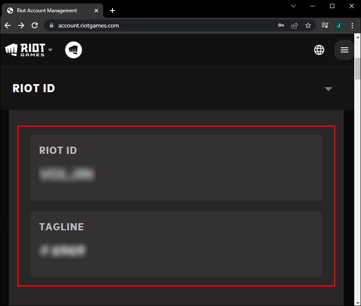Open the language globe selector
This screenshot has width=361, height=306.
pyautogui.click(x=319, y=50)
